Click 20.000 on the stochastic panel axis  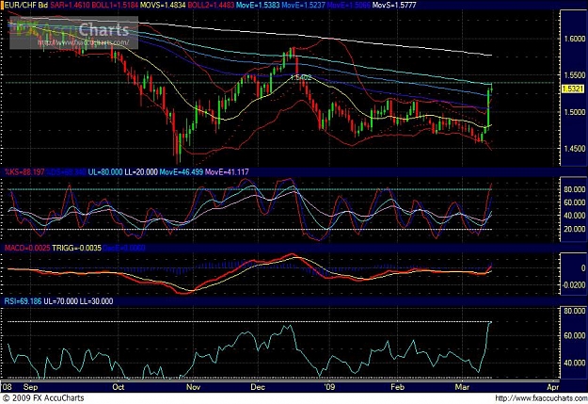coord(575,230)
